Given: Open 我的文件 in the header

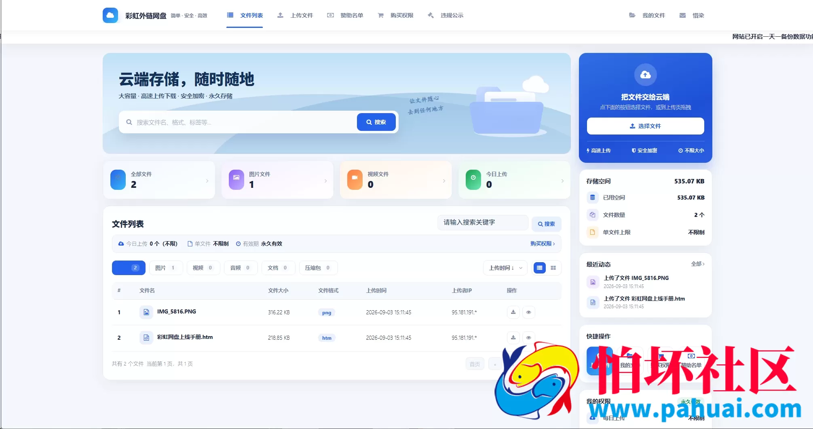Looking at the screenshot, I should pos(647,15).
